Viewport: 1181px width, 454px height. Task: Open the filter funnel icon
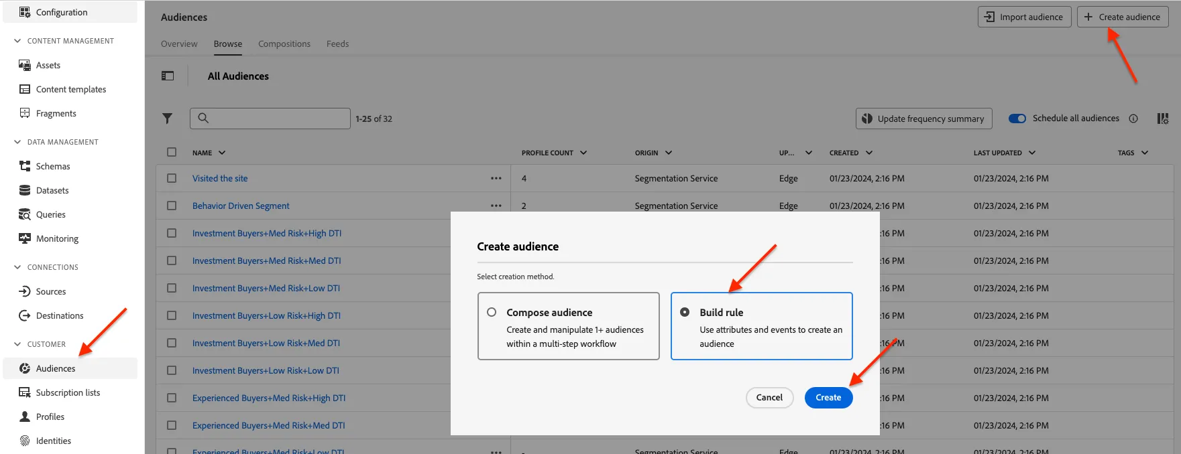click(168, 119)
